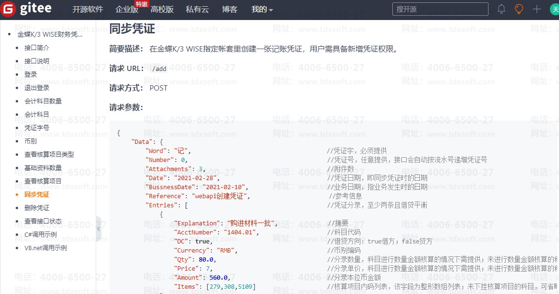Select the highlighted 同步凭证 item
This screenshot has height=294, width=559.
[x=37, y=194]
